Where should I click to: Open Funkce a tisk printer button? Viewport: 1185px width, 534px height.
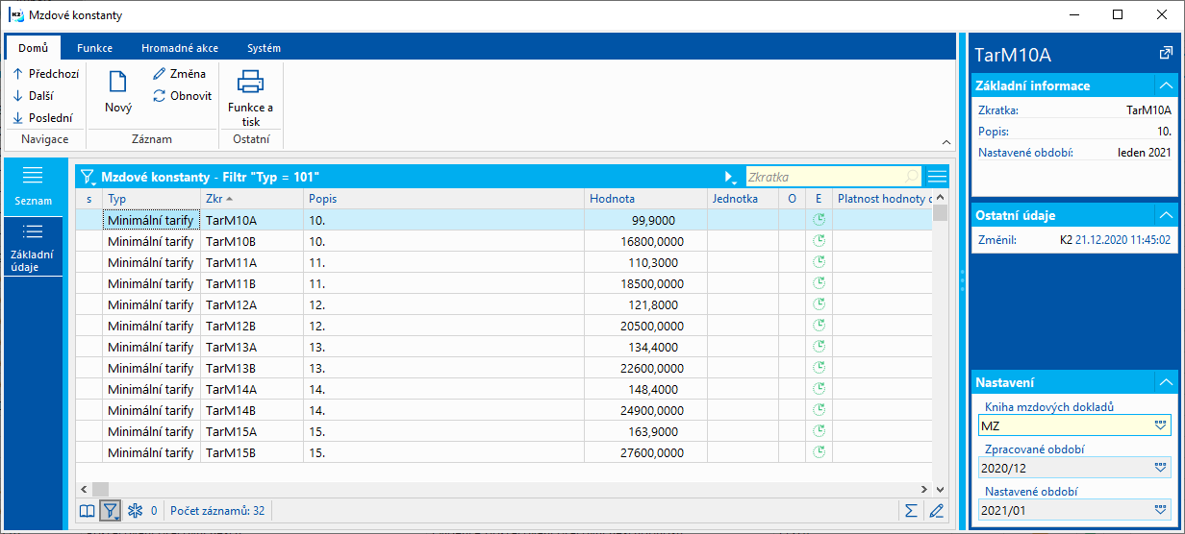coord(250,97)
